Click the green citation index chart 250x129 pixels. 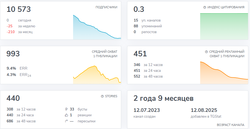pos(224,26)
